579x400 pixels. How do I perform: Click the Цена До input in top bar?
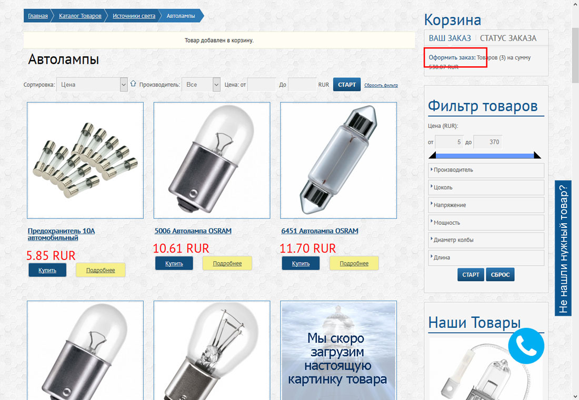[x=302, y=85]
